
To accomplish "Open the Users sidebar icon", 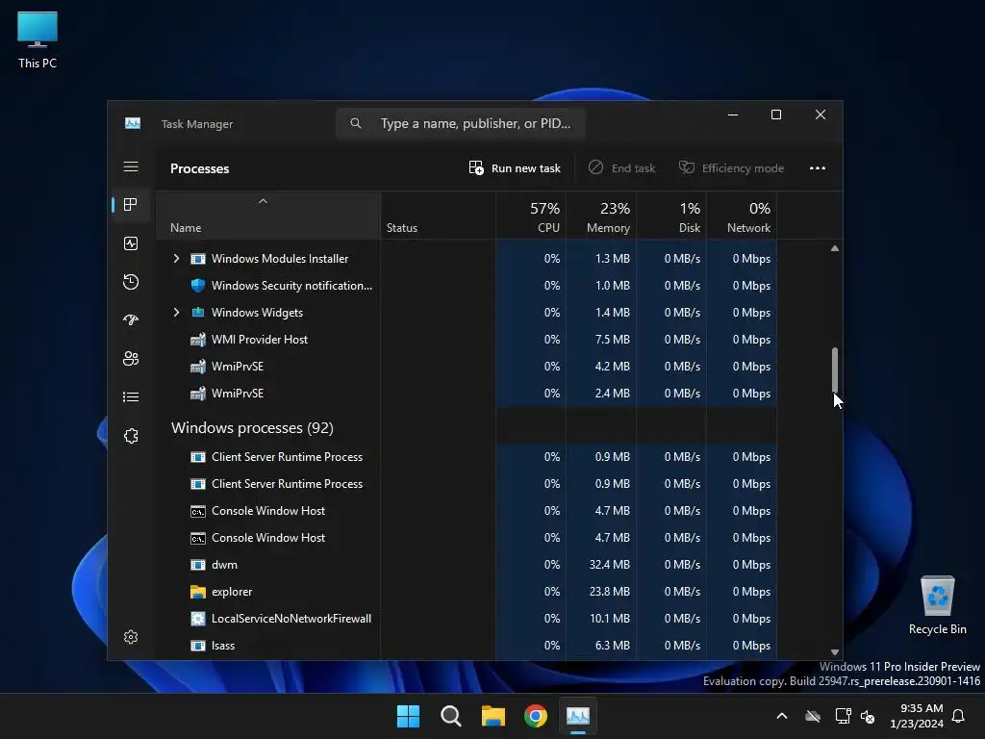I will [131, 358].
